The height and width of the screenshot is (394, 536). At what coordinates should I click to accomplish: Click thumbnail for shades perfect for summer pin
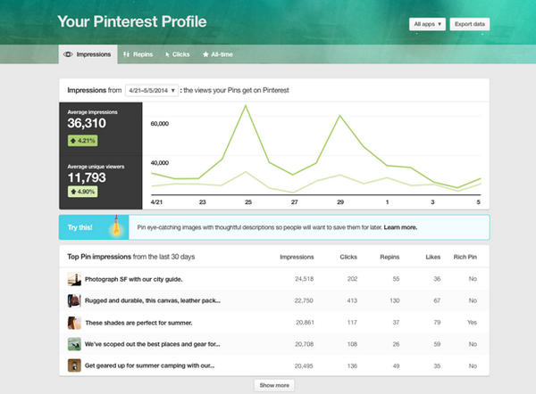74,322
